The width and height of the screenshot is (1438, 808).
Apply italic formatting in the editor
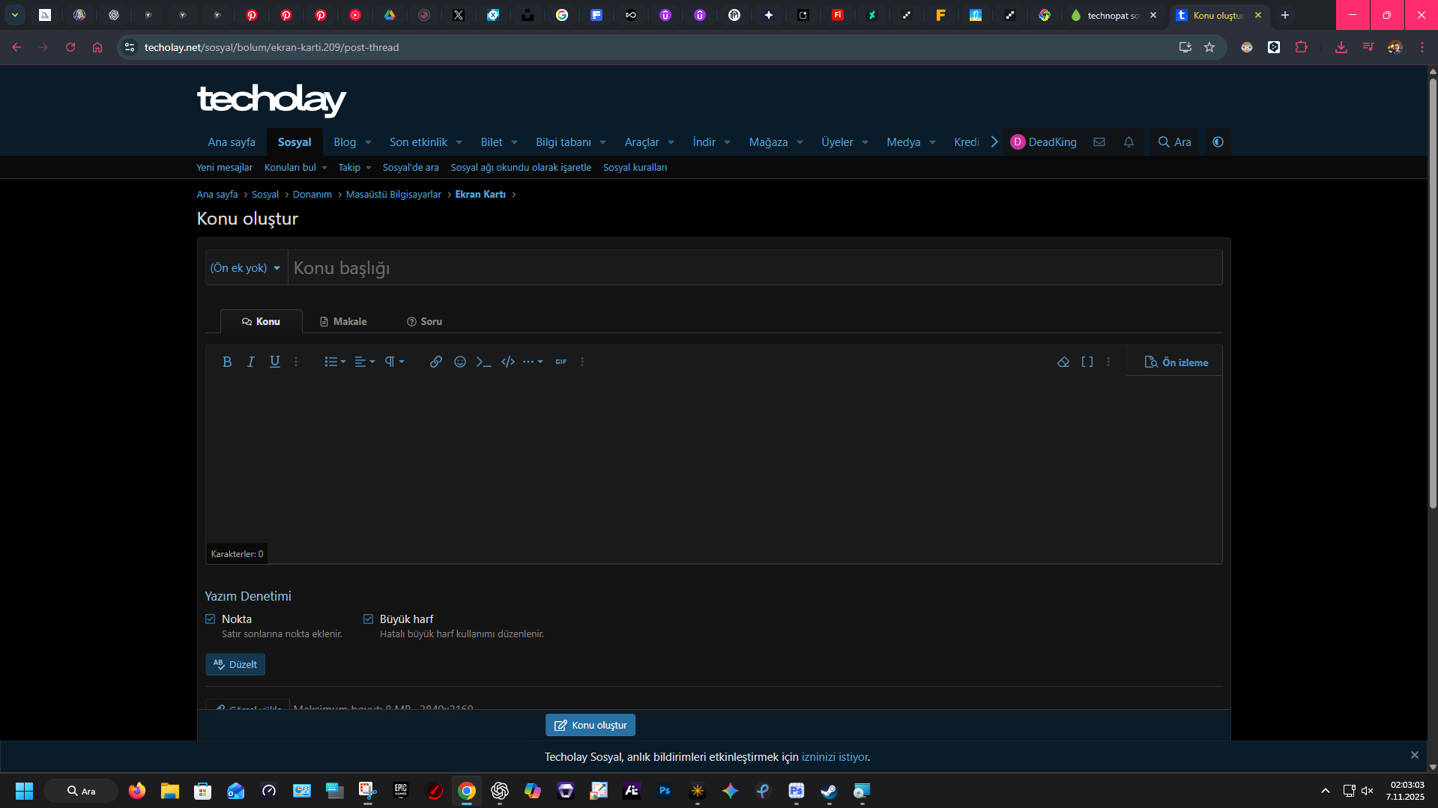pos(251,362)
